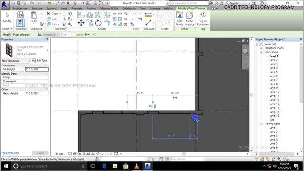Expand the Structural Plans tree node

(261, 48)
